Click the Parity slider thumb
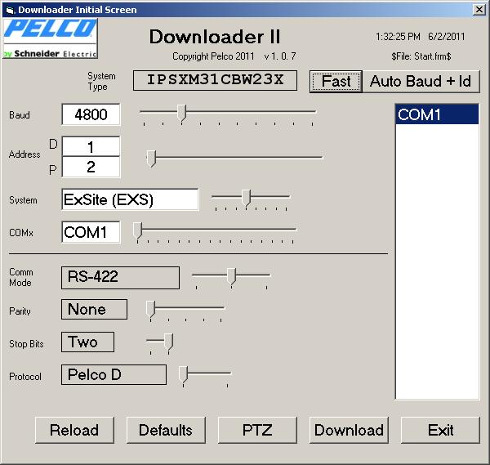This screenshot has width=490, height=465. 150,309
